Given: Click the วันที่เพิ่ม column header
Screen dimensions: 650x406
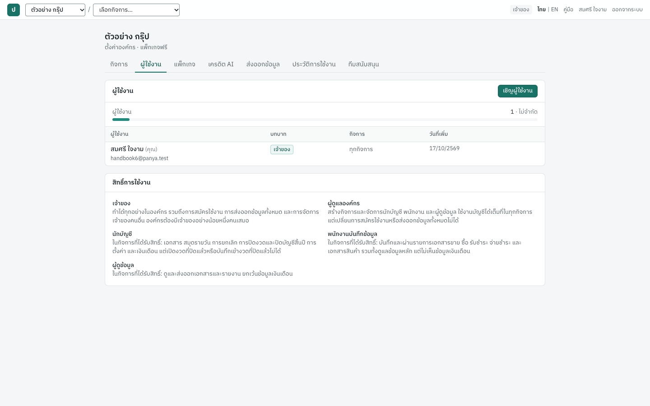Looking at the screenshot, I should click(x=439, y=134).
